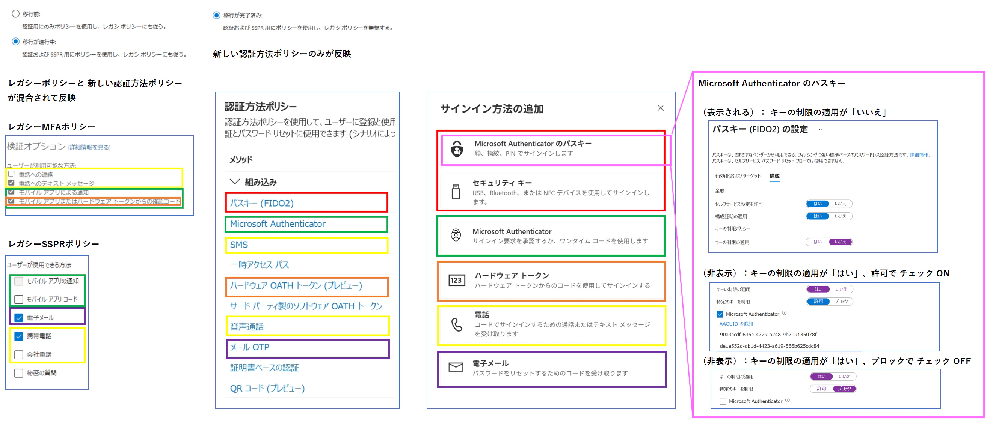Toggle the モバイル アプリの通知 checkbox

tap(18, 281)
